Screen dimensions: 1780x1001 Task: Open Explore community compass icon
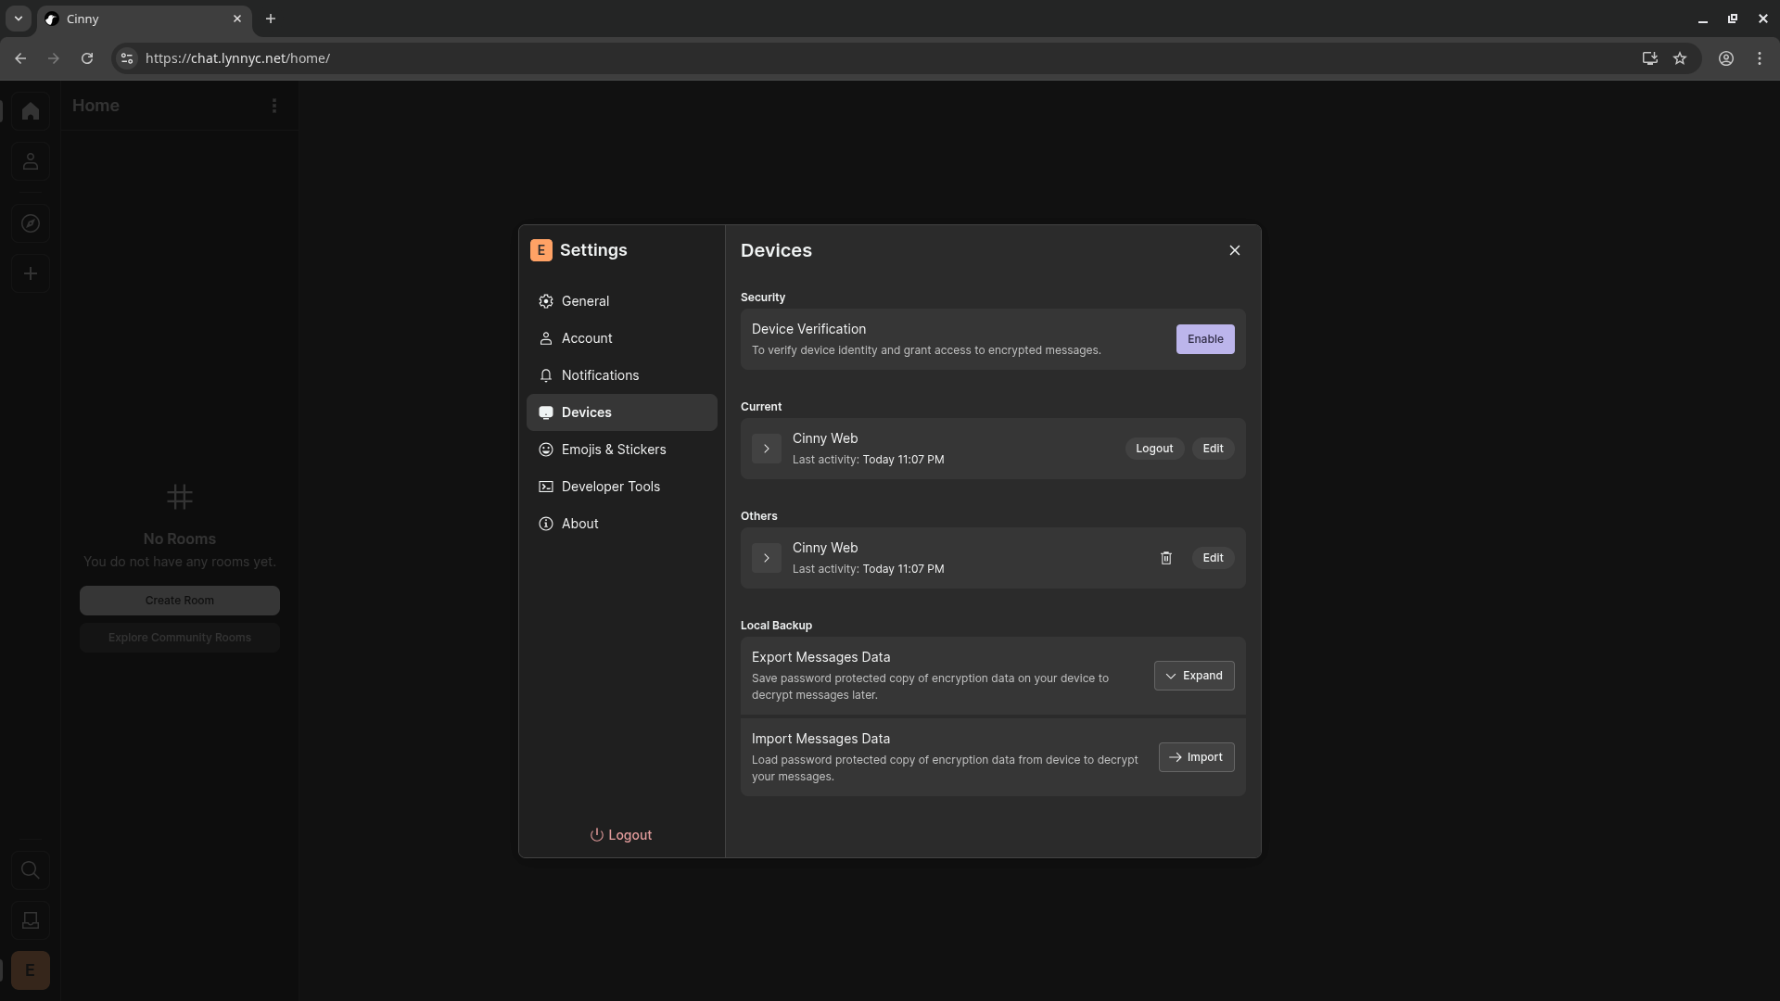[31, 223]
